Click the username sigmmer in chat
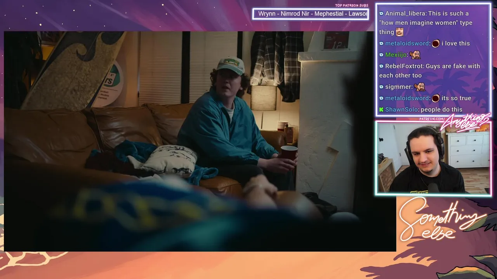The height and width of the screenshot is (279, 497). [398, 87]
